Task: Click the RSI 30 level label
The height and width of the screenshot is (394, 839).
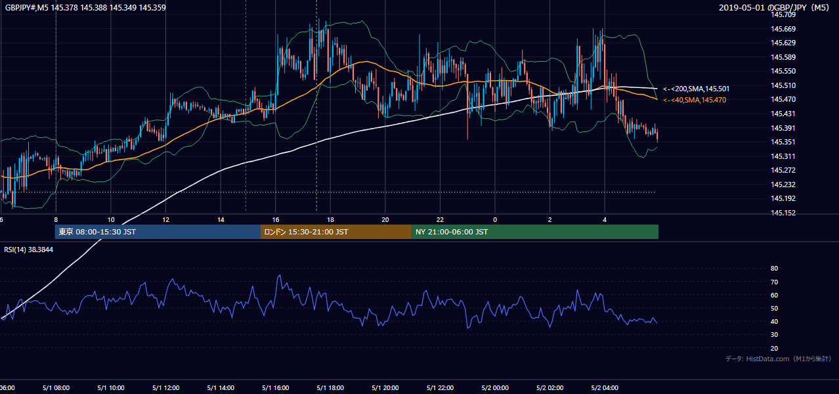Action: [x=774, y=335]
